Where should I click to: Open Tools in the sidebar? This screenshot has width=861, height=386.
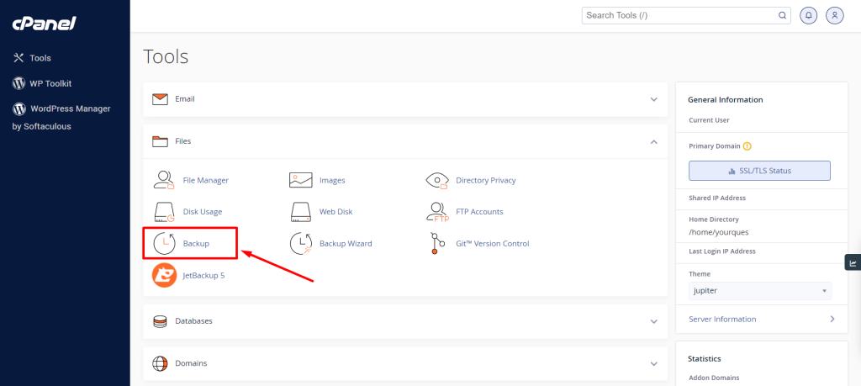pyautogui.click(x=40, y=58)
